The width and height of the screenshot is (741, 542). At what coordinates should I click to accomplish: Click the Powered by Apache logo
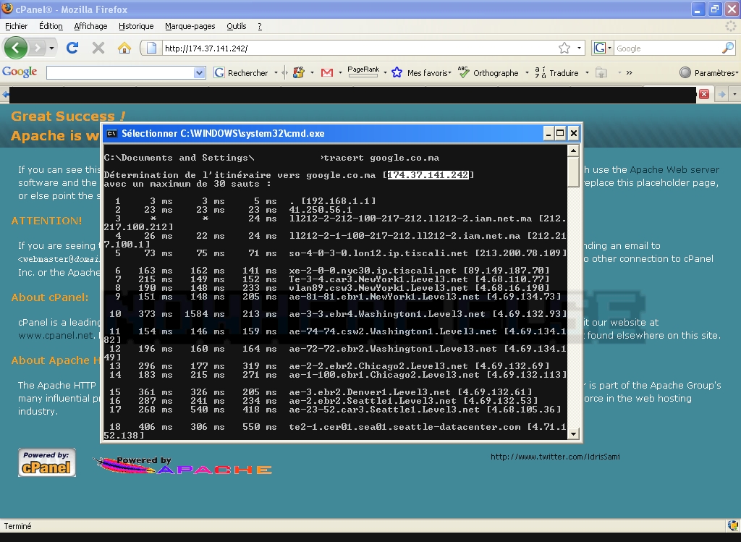coord(183,465)
